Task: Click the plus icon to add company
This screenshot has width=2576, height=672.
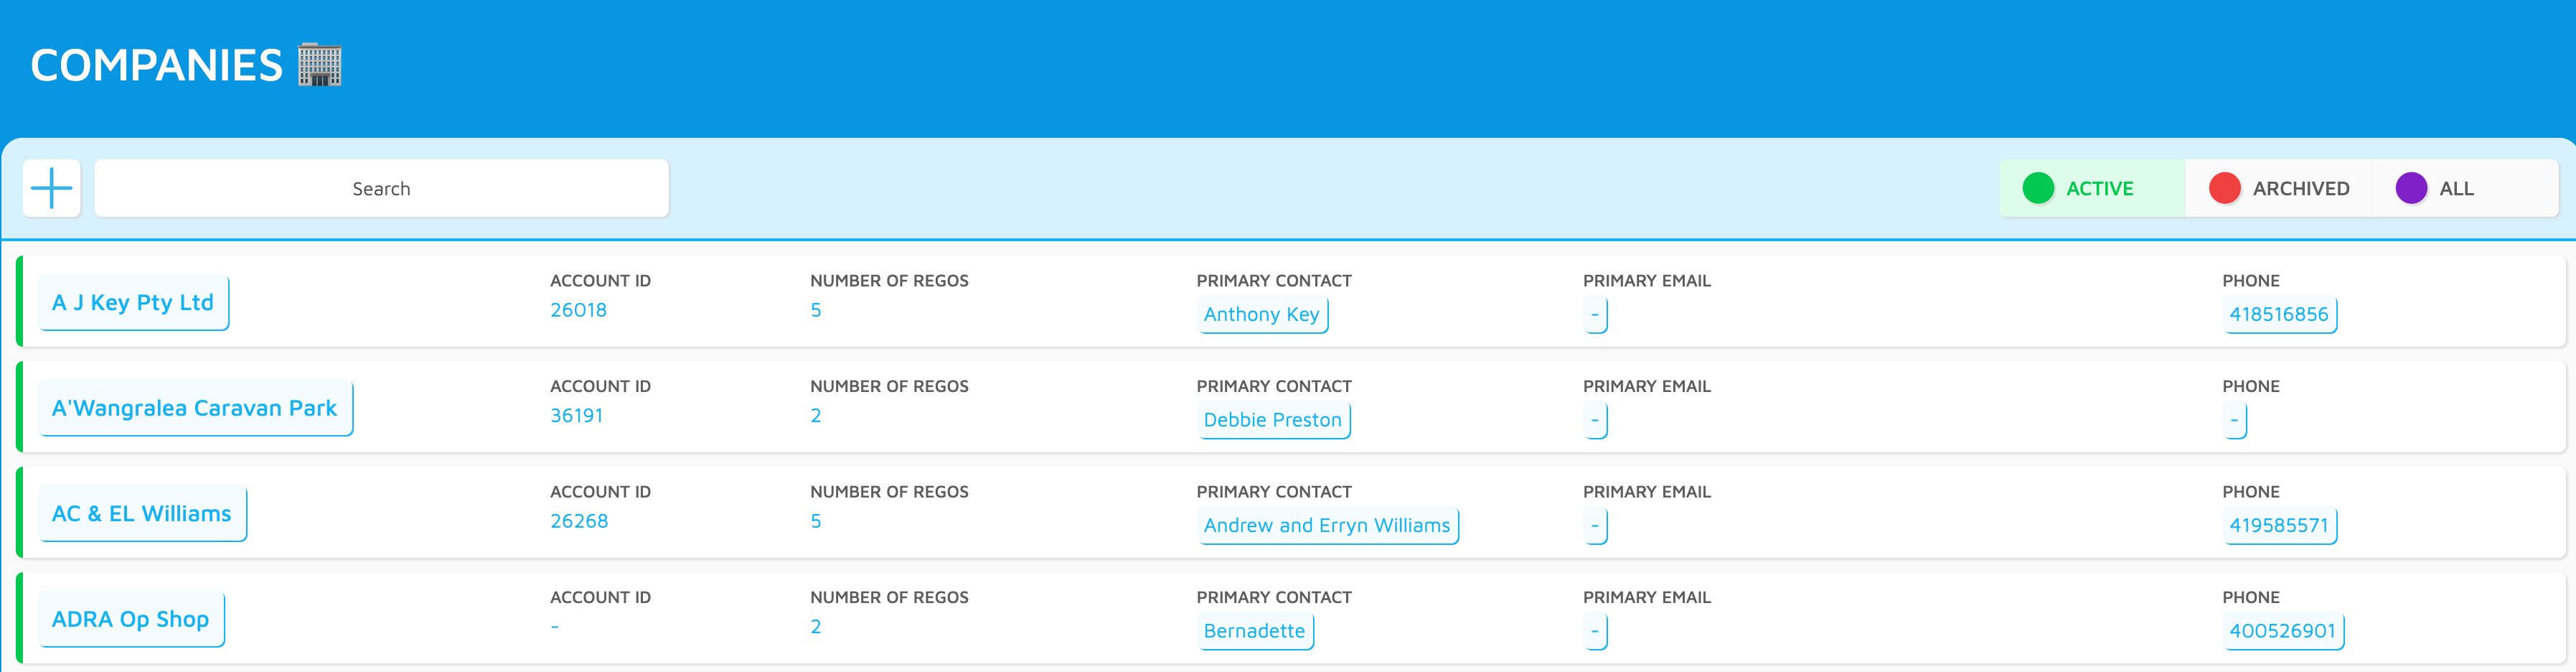Action: pos(52,188)
